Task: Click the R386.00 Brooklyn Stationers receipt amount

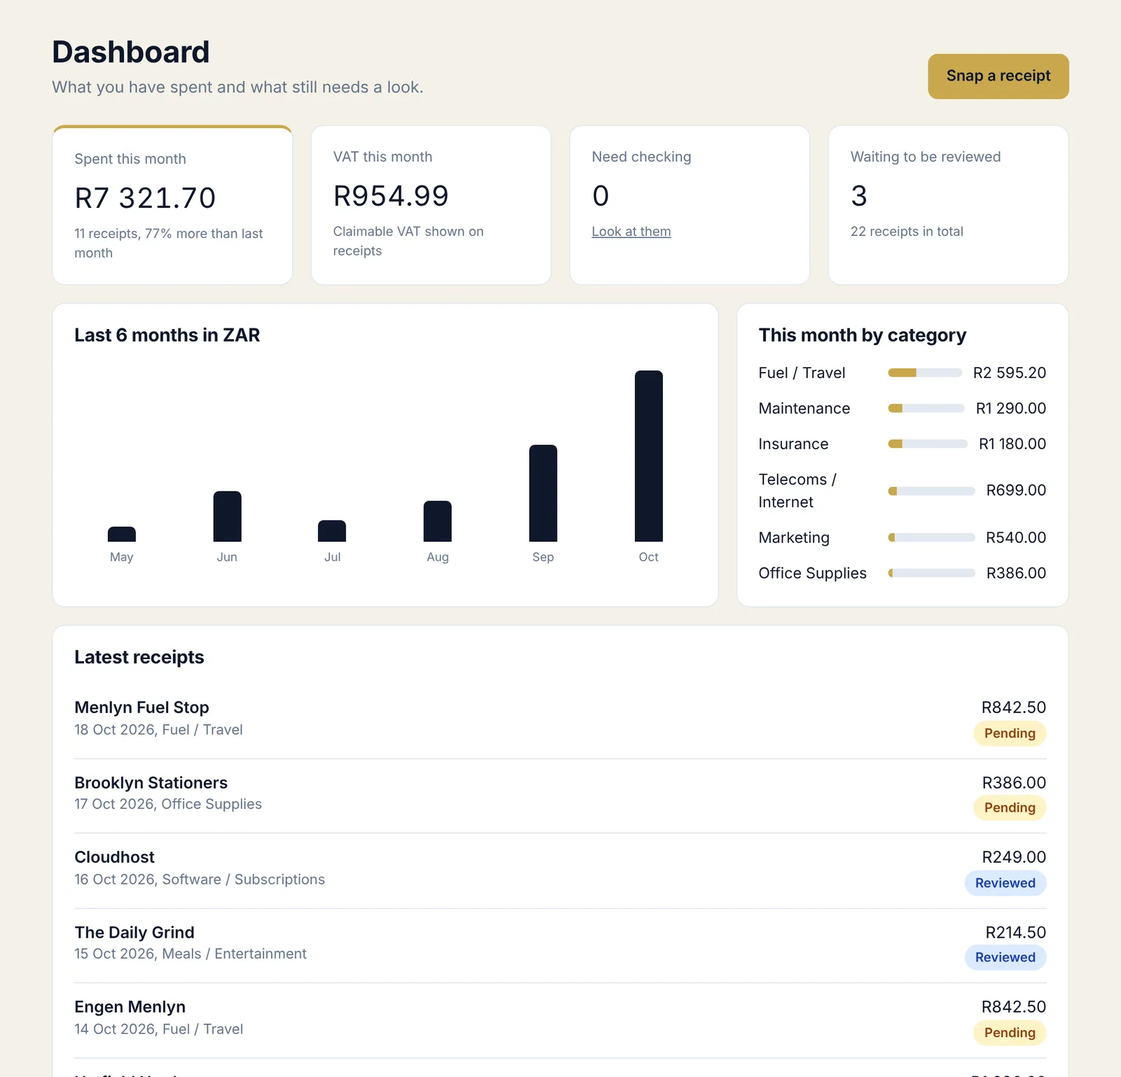Action: click(x=1014, y=783)
